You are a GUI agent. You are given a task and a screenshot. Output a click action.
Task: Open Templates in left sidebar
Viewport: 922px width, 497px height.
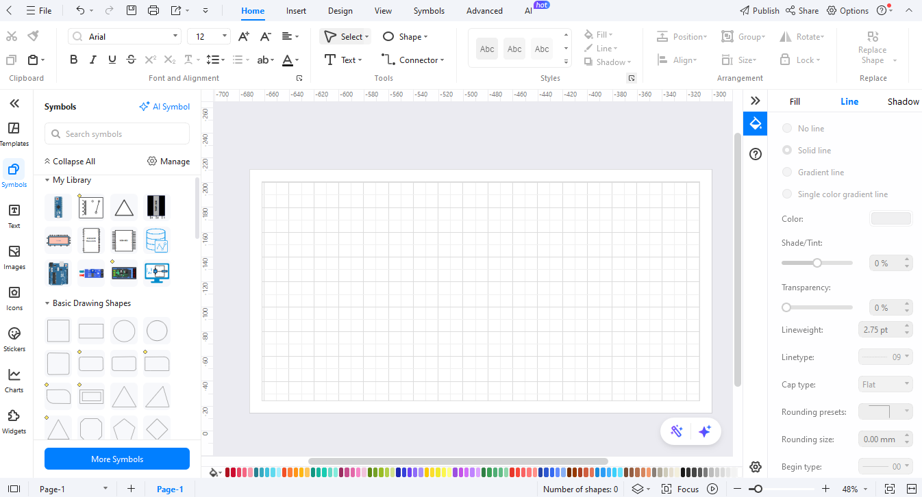pos(14,134)
